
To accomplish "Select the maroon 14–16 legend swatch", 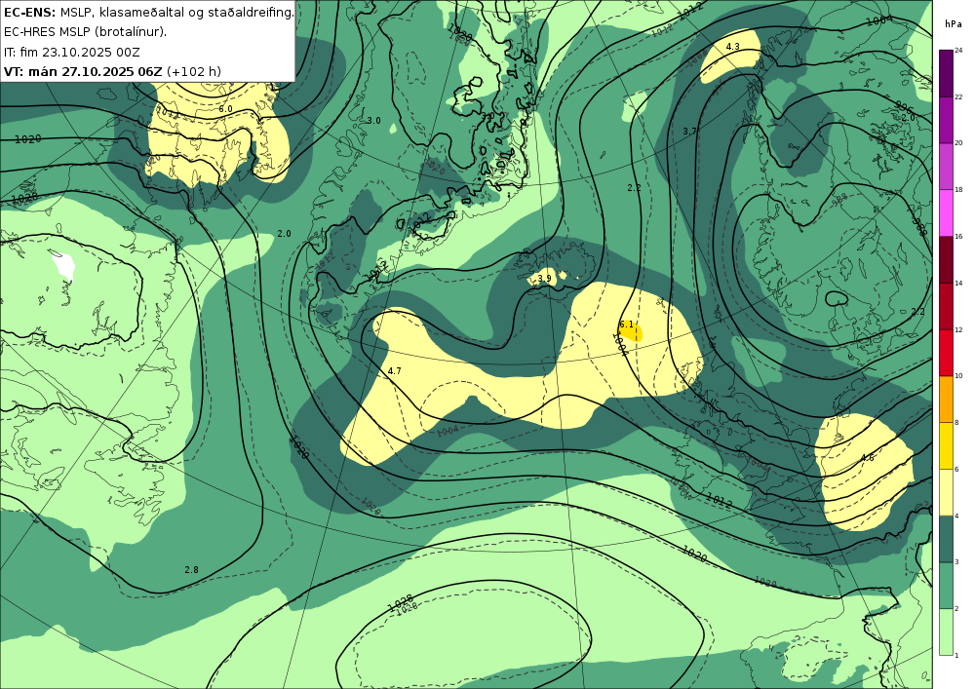I will pos(946,259).
